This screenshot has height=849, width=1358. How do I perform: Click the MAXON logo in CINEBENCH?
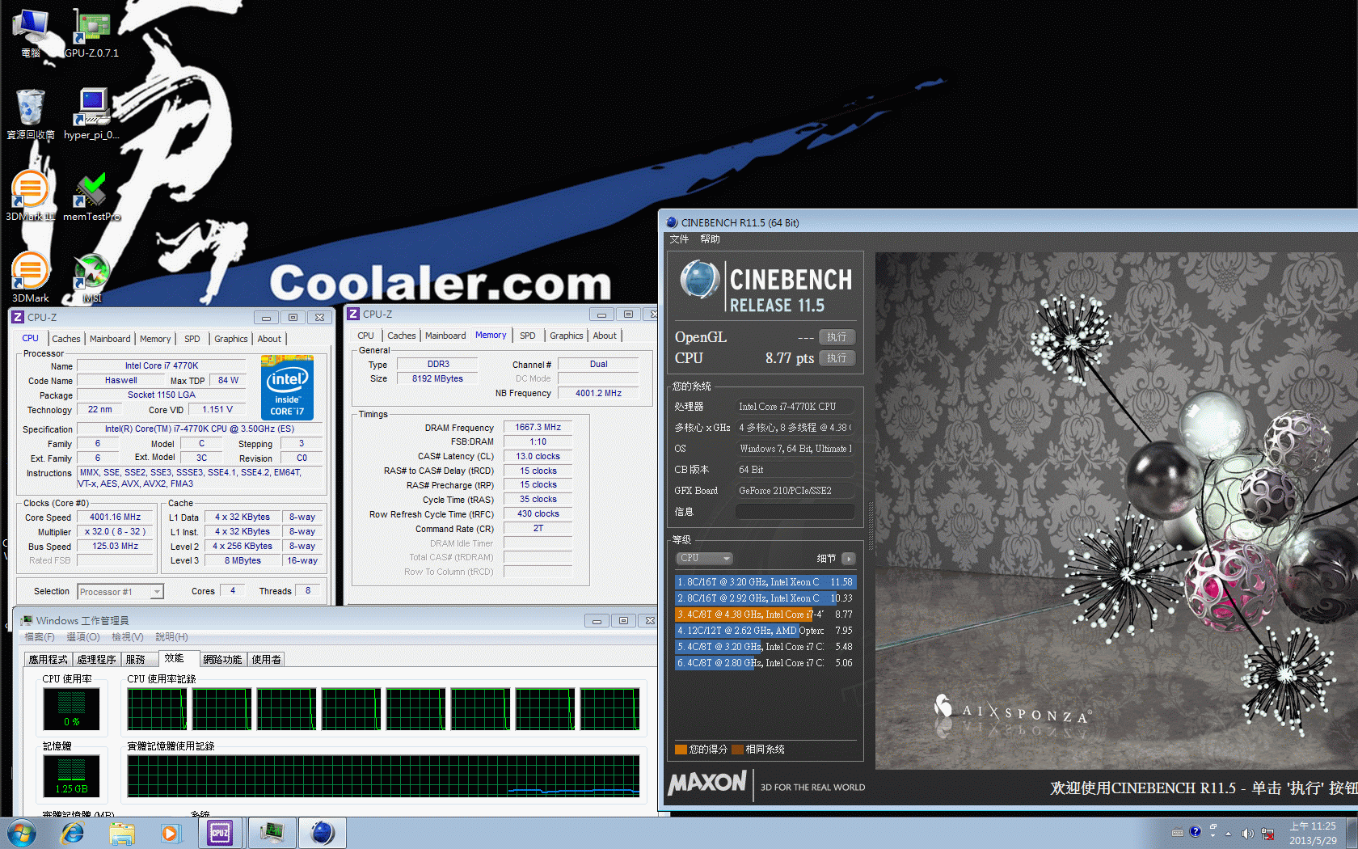click(x=707, y=783)
